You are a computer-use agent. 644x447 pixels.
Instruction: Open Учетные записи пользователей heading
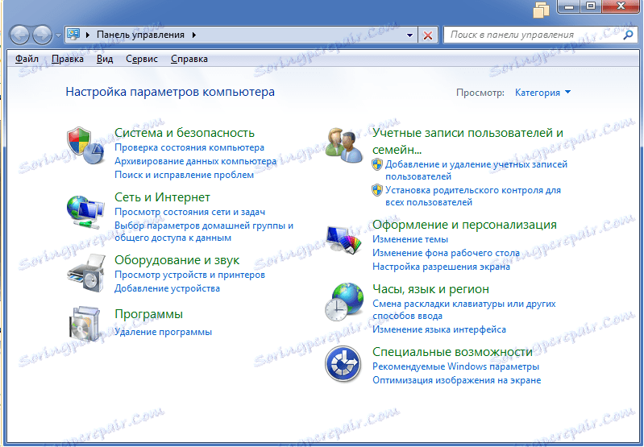coord(467,141)
